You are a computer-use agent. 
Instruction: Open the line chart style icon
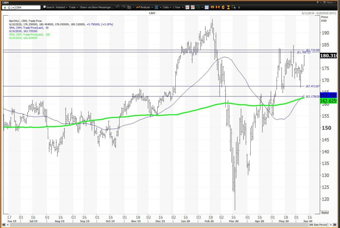(x=187, y=7)
